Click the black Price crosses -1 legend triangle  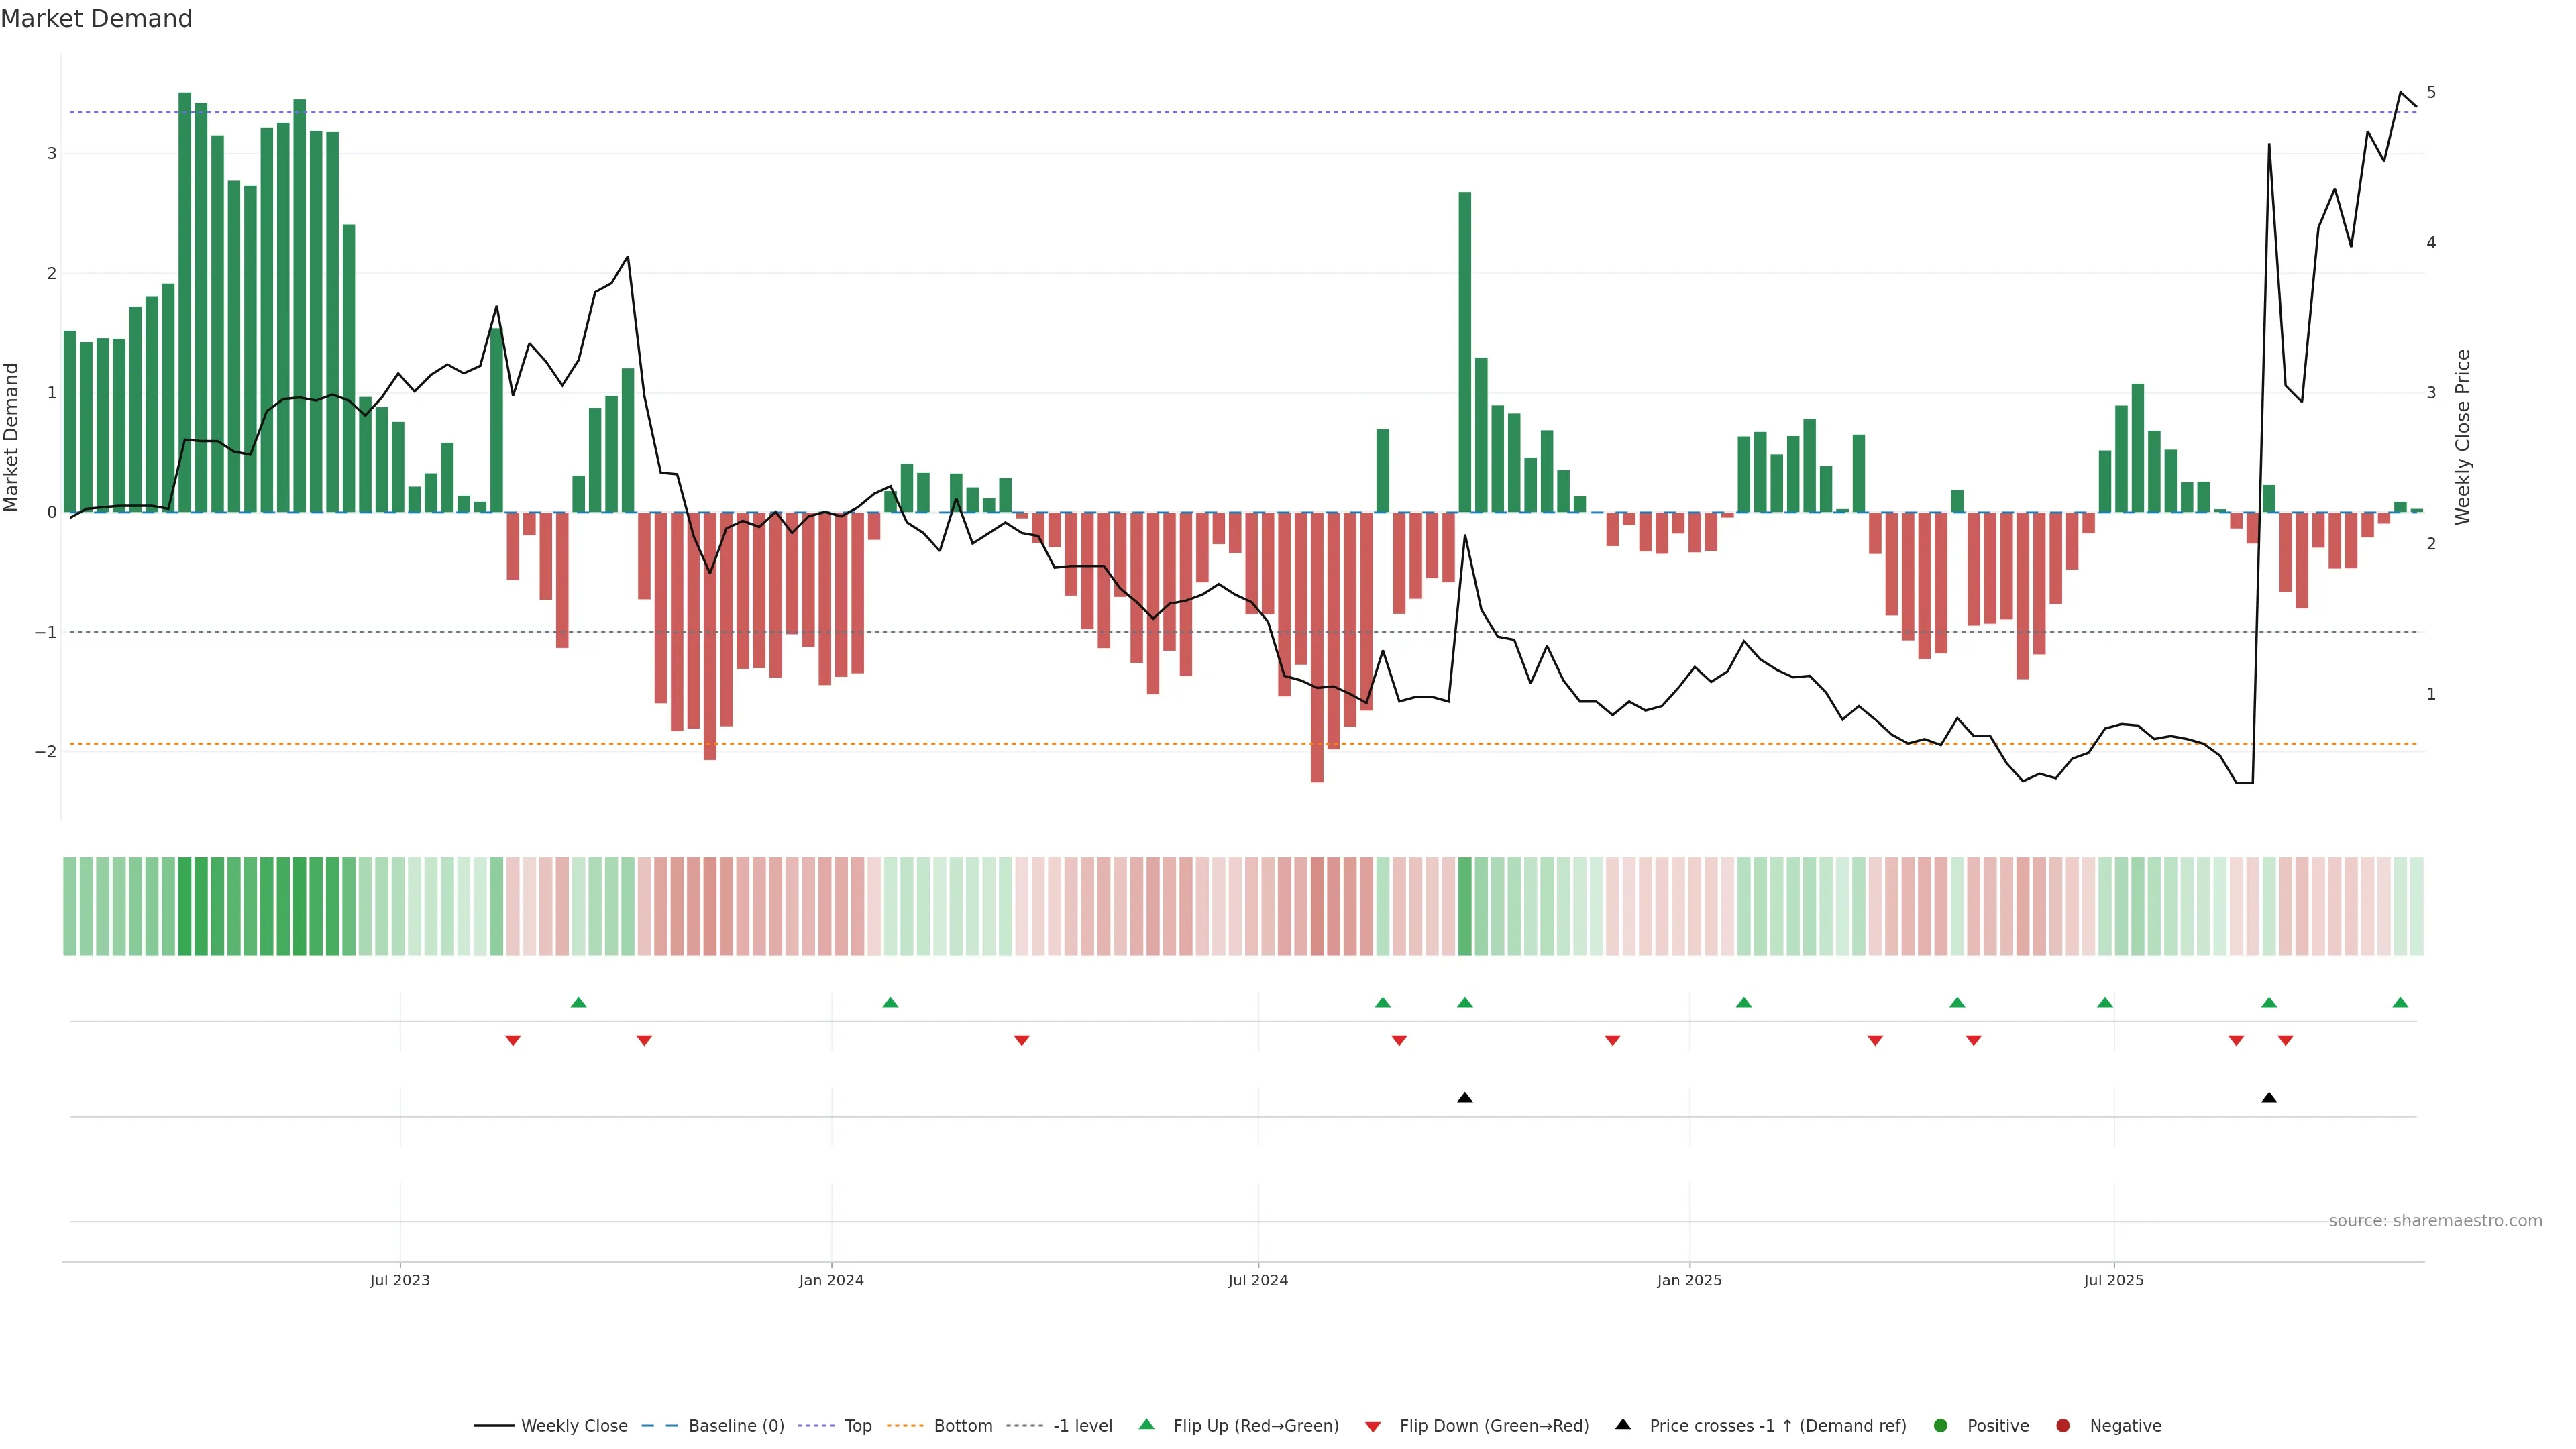[x=1623, y=1425]
